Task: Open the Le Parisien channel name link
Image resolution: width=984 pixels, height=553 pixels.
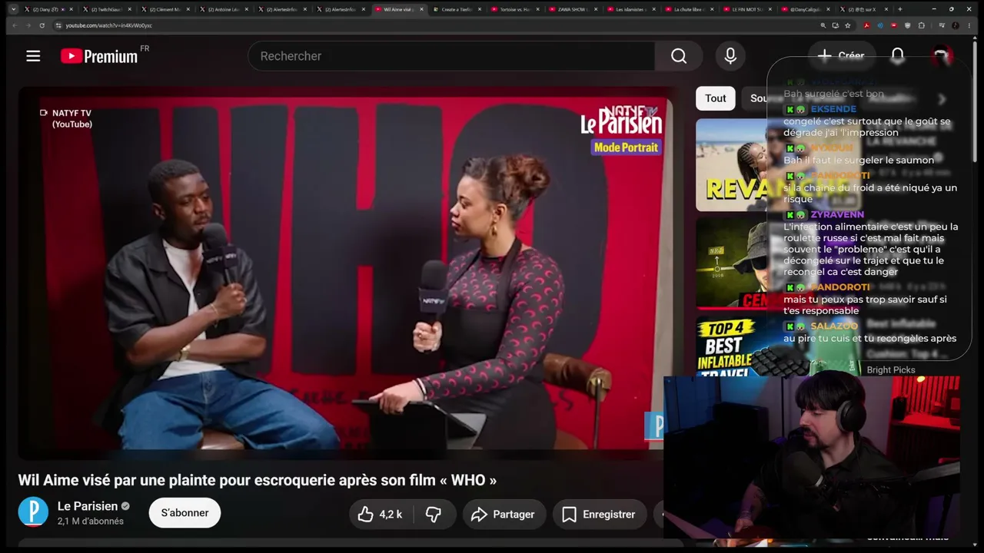Action: click(x=88, y=506)
